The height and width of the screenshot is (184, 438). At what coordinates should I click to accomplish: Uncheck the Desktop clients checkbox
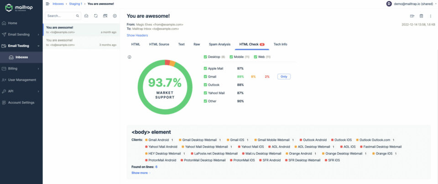pos(205,57)
